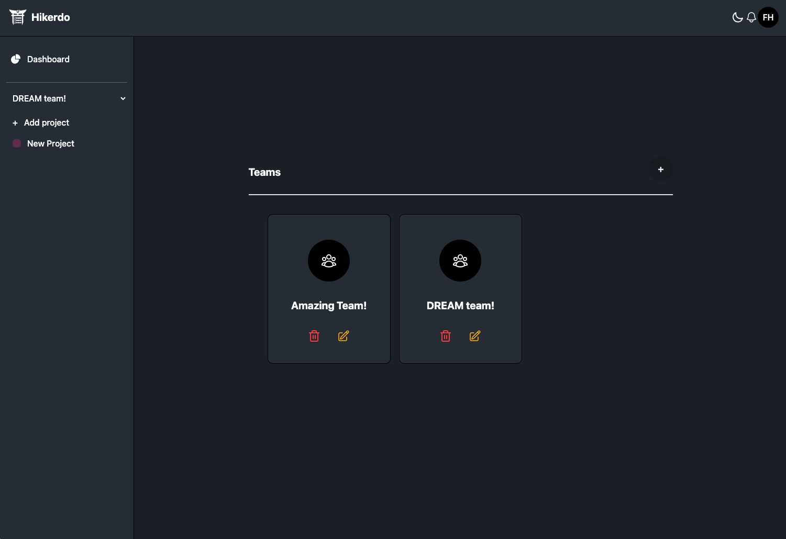Expand the DREAM team! chevron
Viewport: 786px width, 539px height.
coord(123,98)
